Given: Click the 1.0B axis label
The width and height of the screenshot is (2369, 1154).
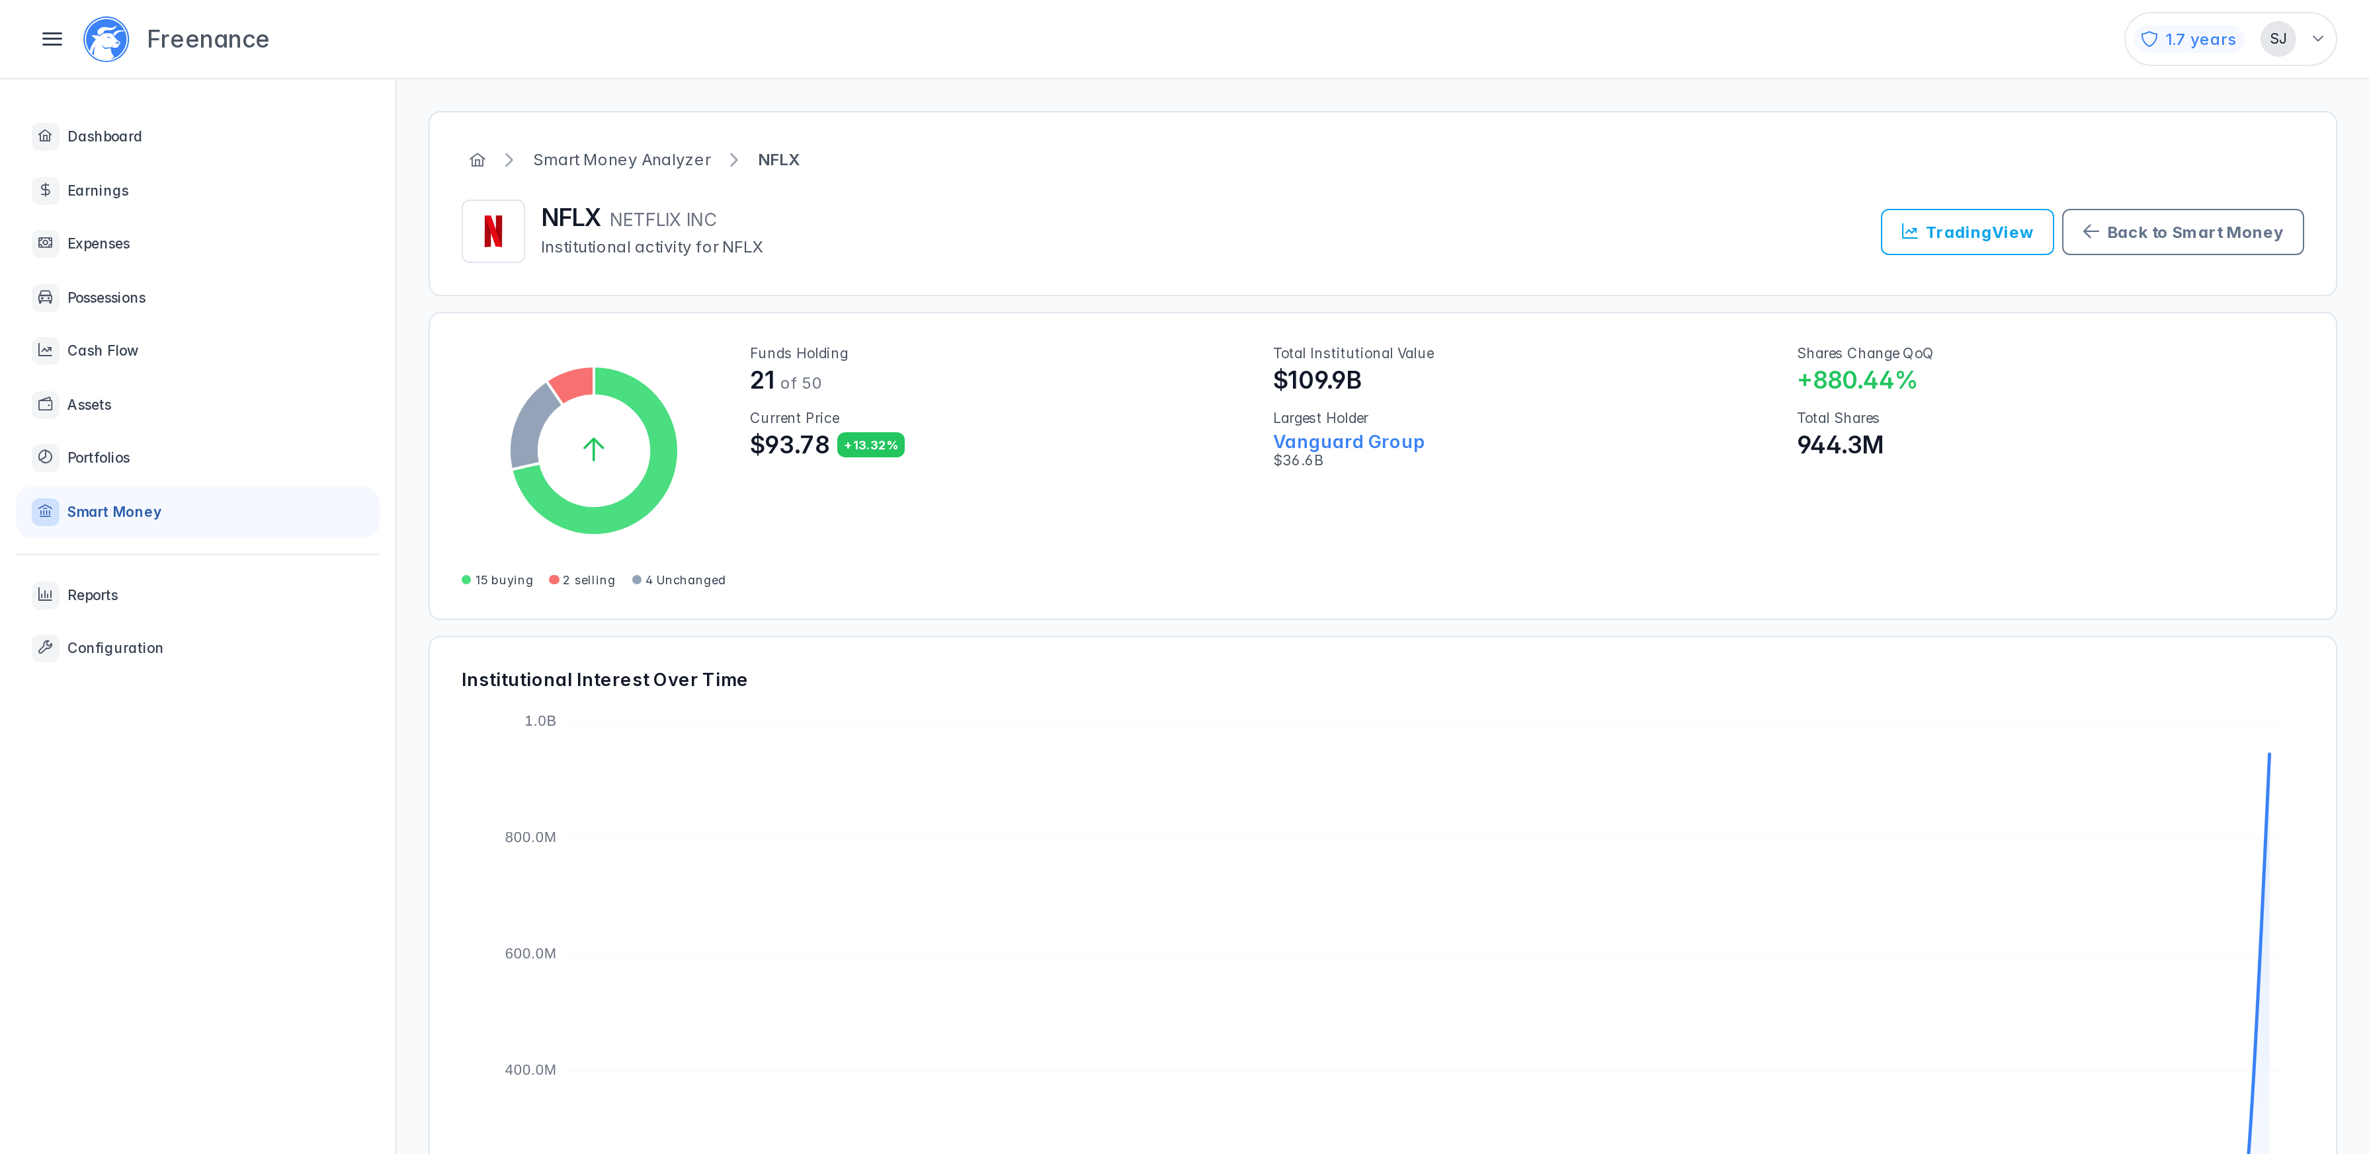Looking at the screenshot, I should pyautogui.click(x=540, y=720).
